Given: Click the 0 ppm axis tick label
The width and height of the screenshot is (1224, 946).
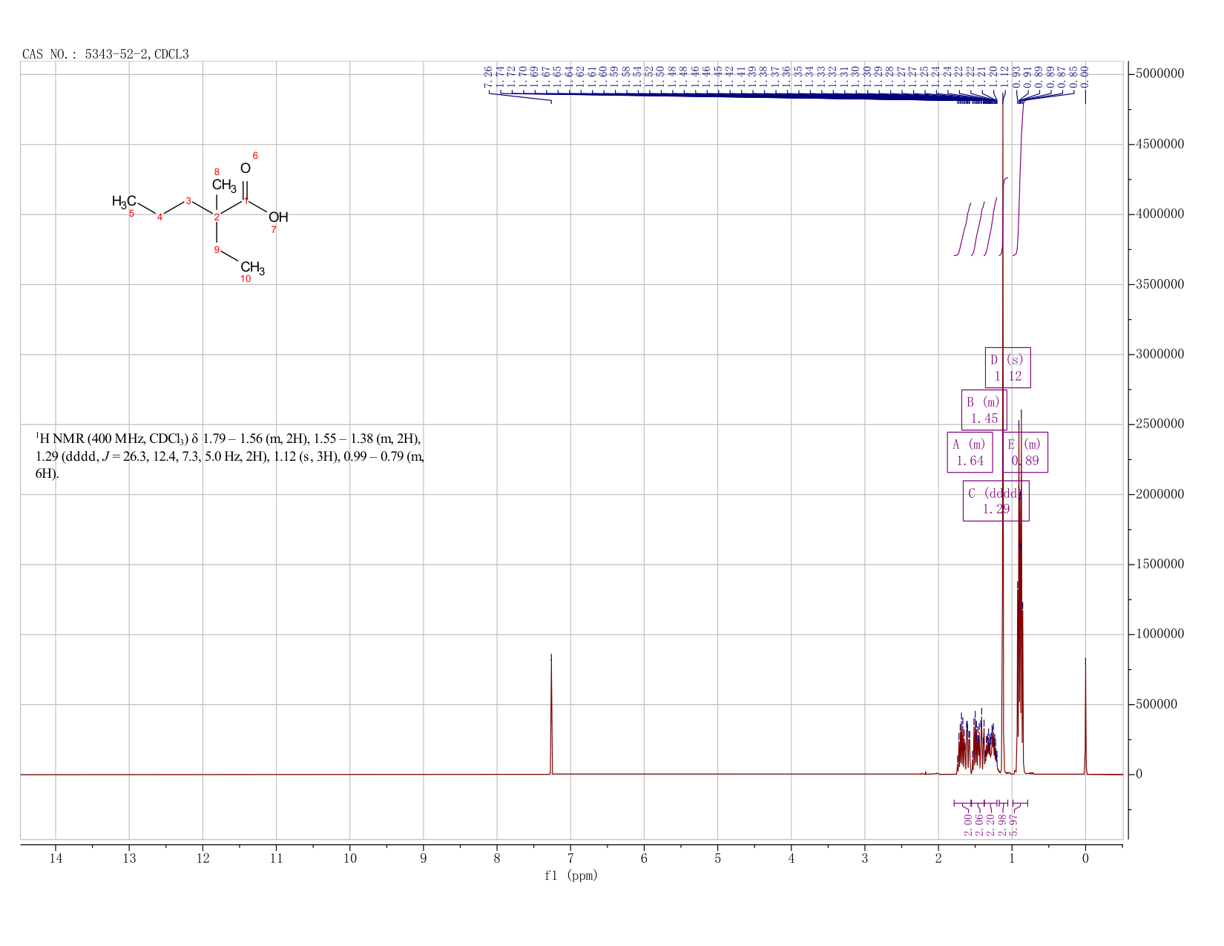Looking at the screenshot, I should 1085,858.
